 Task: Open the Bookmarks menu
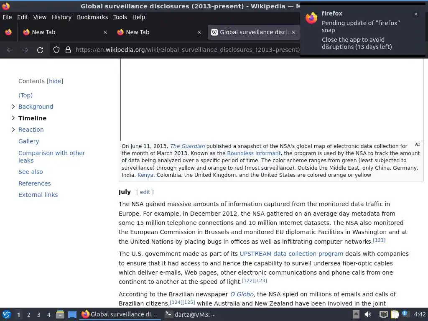click(92, 17)
